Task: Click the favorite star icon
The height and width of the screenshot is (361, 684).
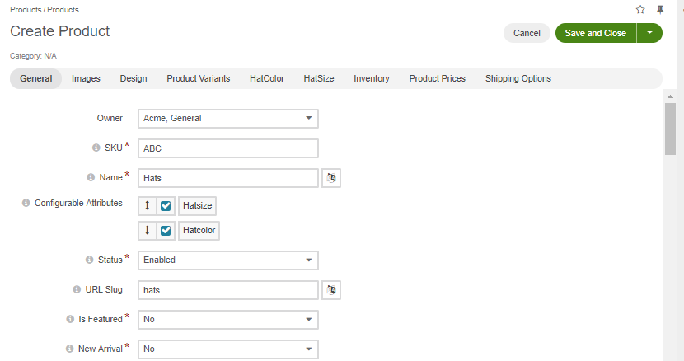Action: [x=640, y=10]
